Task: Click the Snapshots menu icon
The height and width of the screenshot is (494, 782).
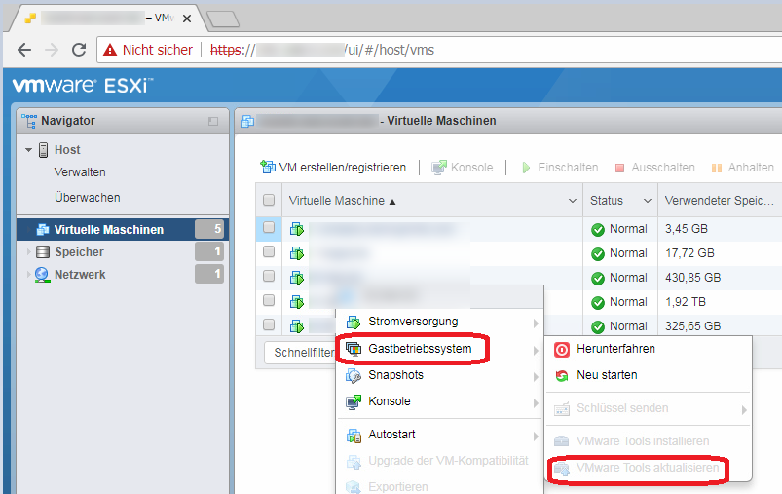Action: pyautogui.click(x=354, y=375)
